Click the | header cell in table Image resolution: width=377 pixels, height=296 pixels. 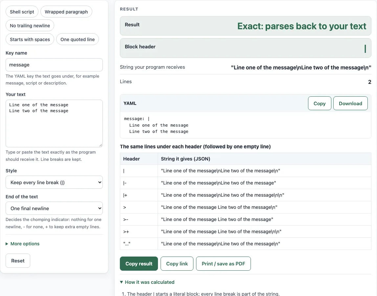[x=139, y=171]
